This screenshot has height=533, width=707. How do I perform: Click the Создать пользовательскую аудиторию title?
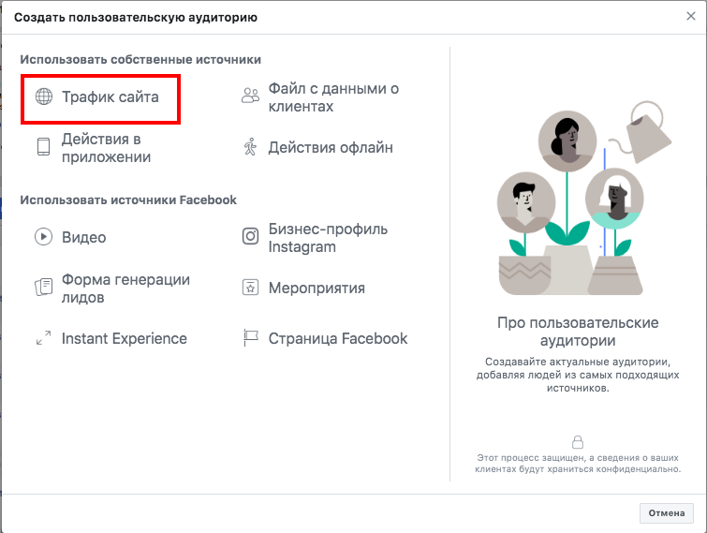[x=136, y=18]
